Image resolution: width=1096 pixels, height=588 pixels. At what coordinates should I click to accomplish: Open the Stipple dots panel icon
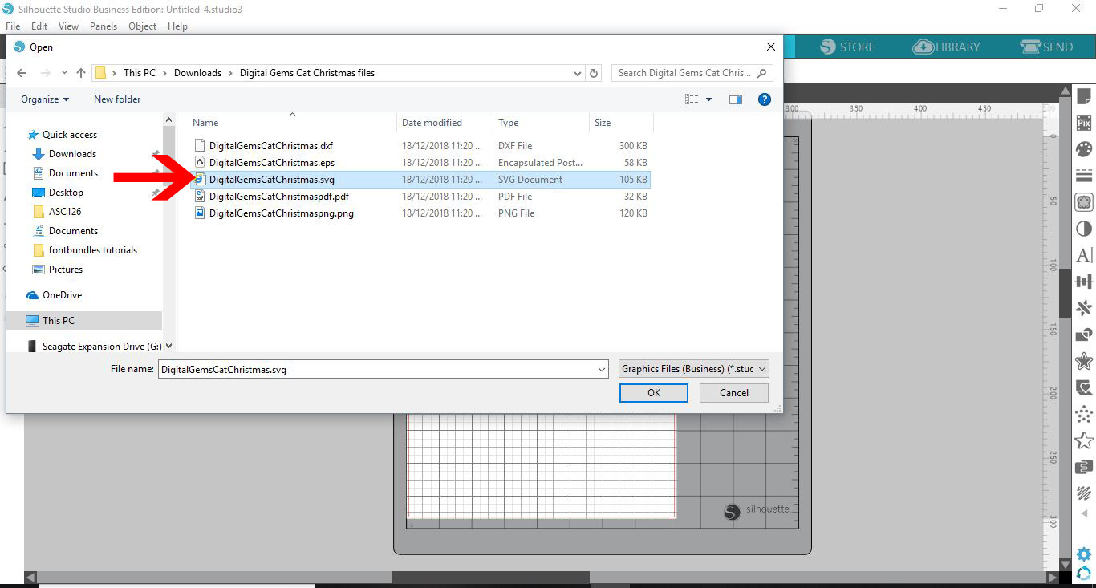point(1084,414)
